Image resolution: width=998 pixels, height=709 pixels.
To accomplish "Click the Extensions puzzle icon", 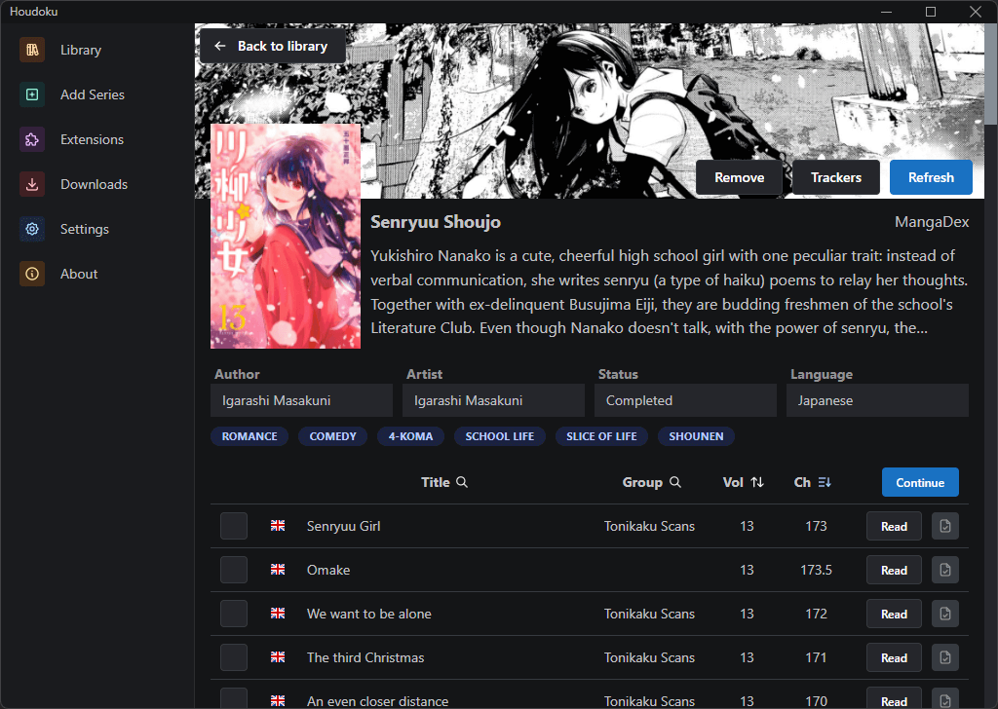I will click(x=32, y=139).
